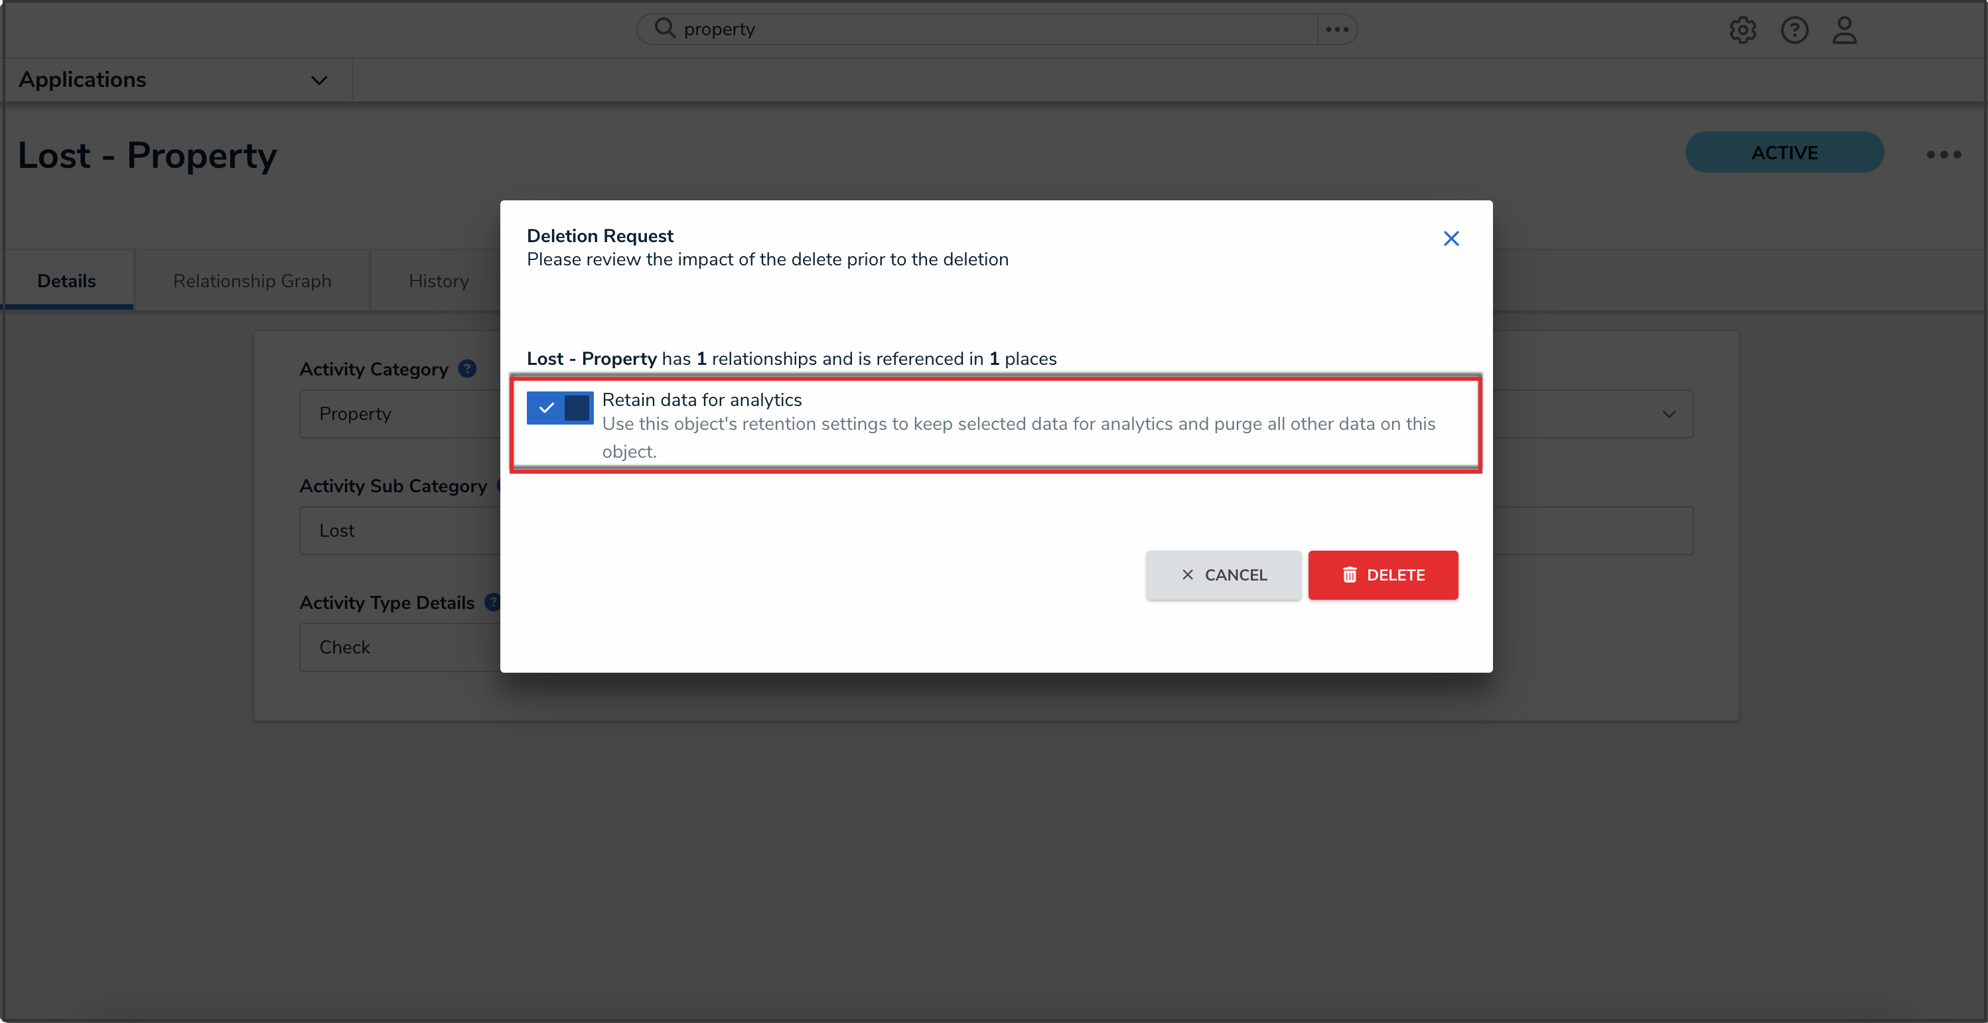Select the Details tab
Viewport: 1988px width, 1023px height.
[x=66, y=281]
